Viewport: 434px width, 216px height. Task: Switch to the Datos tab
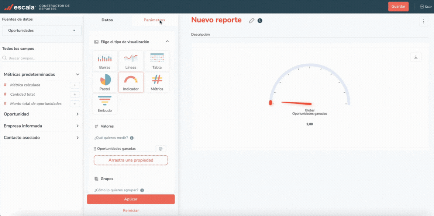click(x=107, y=20)
